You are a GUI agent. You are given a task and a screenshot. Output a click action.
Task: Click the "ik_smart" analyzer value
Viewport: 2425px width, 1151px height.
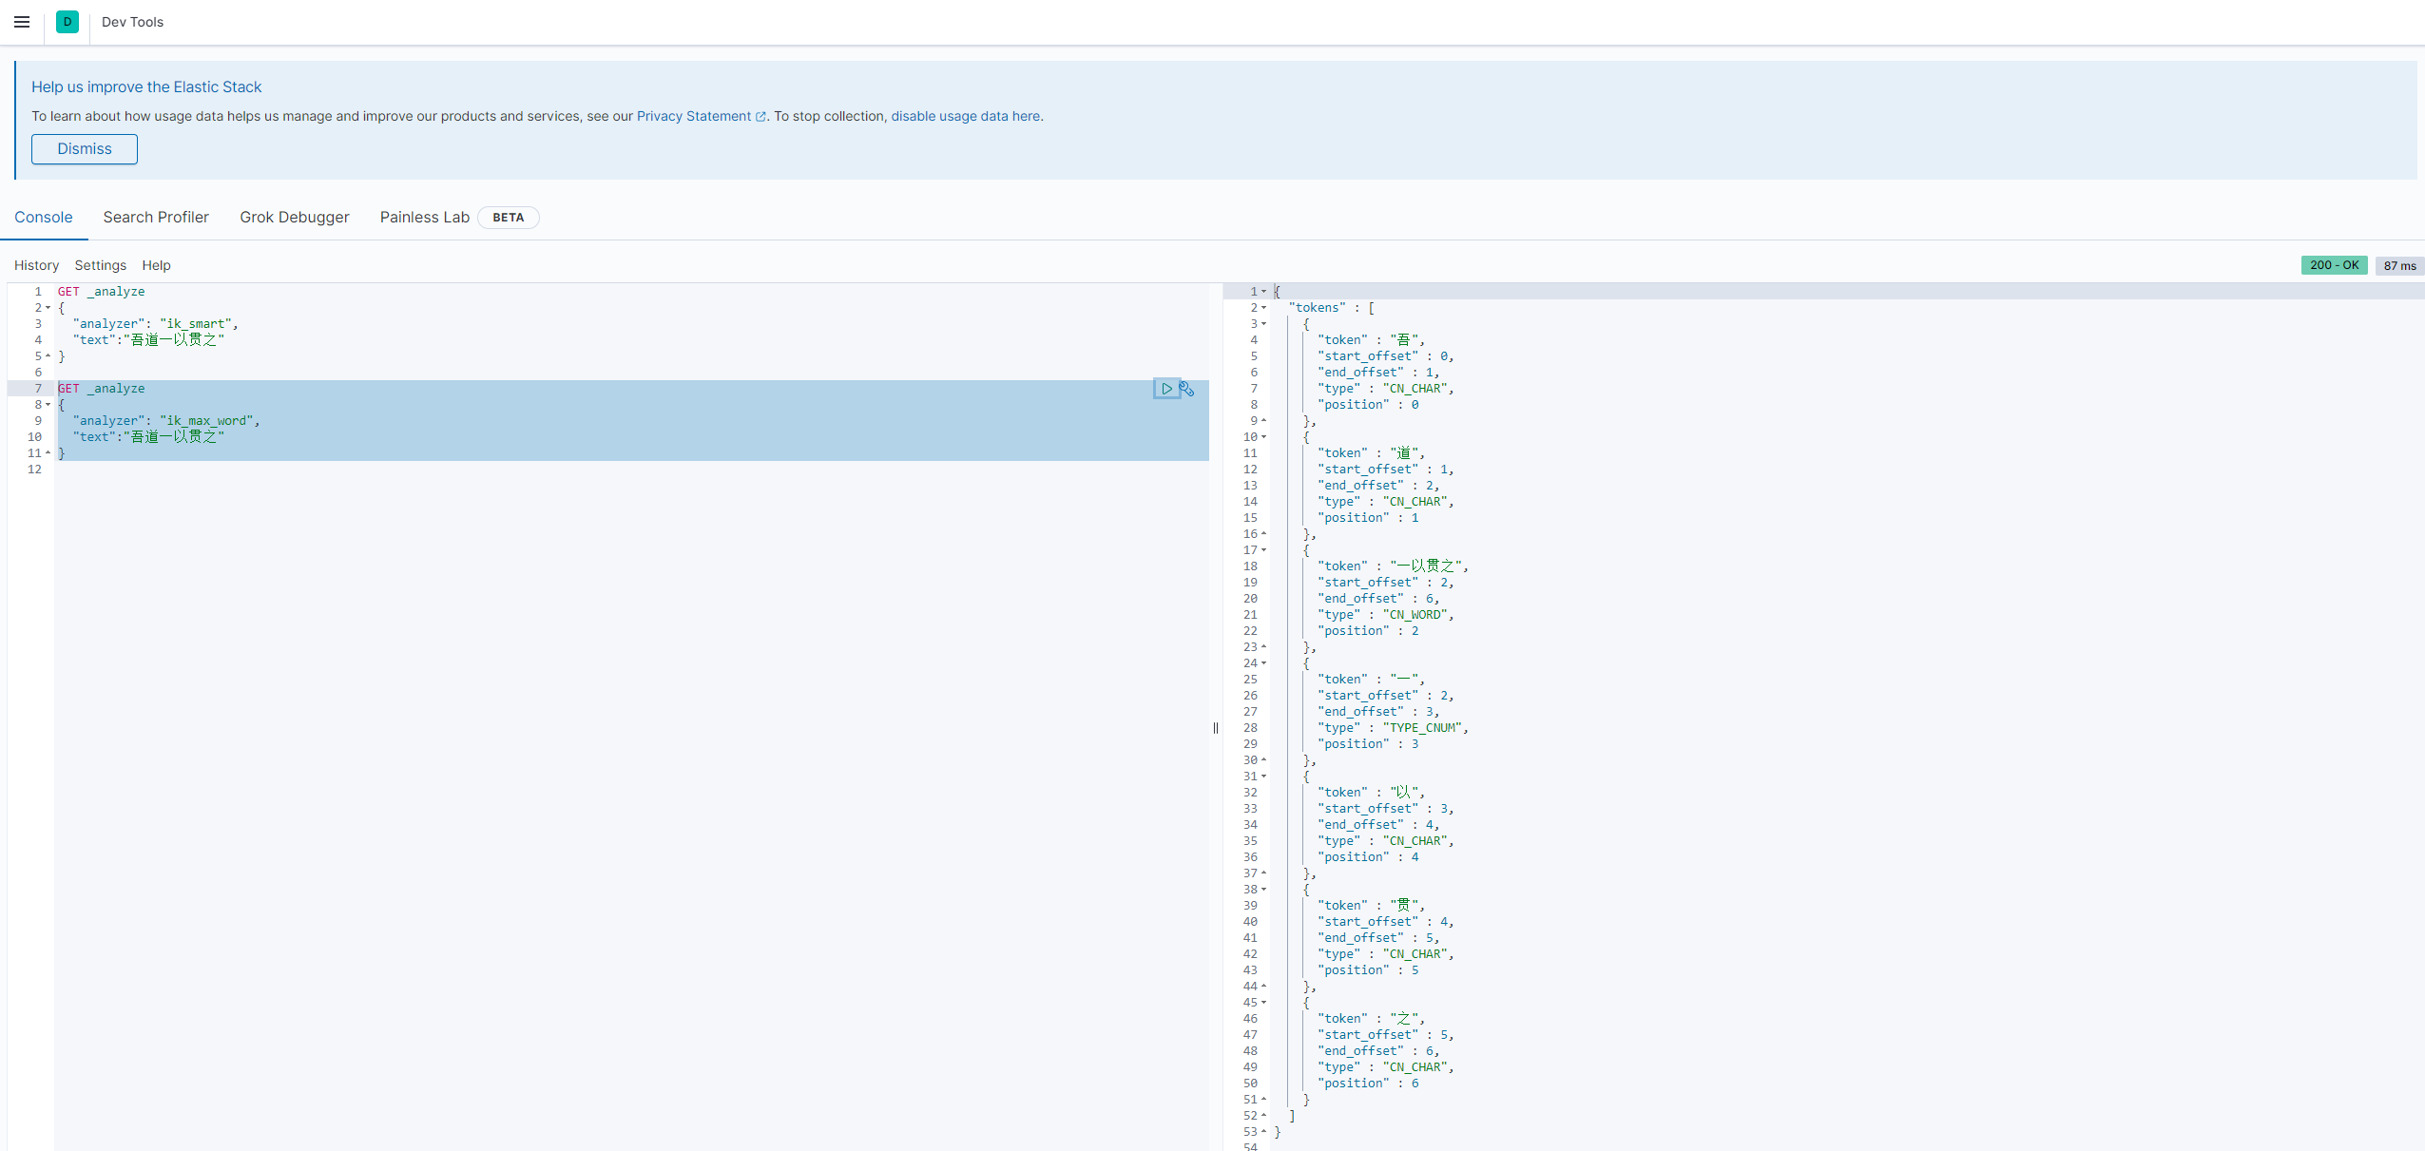(x=196, y=324)
